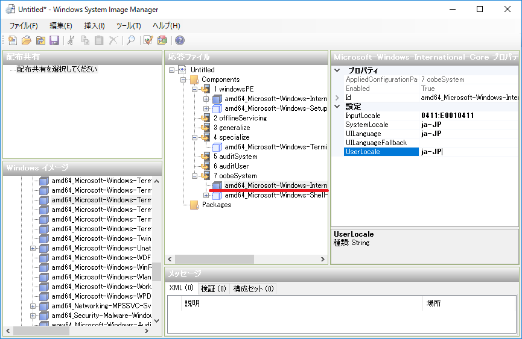Open Find with the magnifier icon
The image size is (522, 339).
point(131,40)
